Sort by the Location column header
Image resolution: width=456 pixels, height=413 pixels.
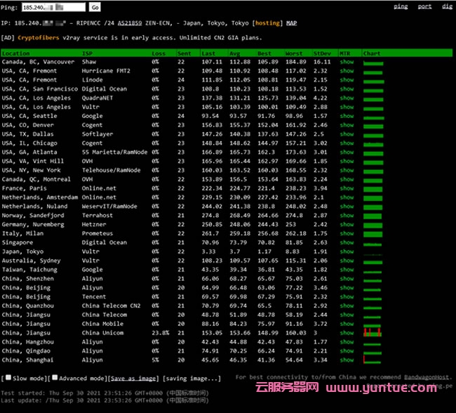(x=15, y=53)
